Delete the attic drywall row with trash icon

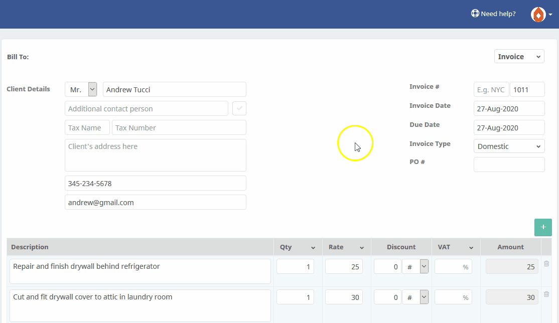[546, 294]
